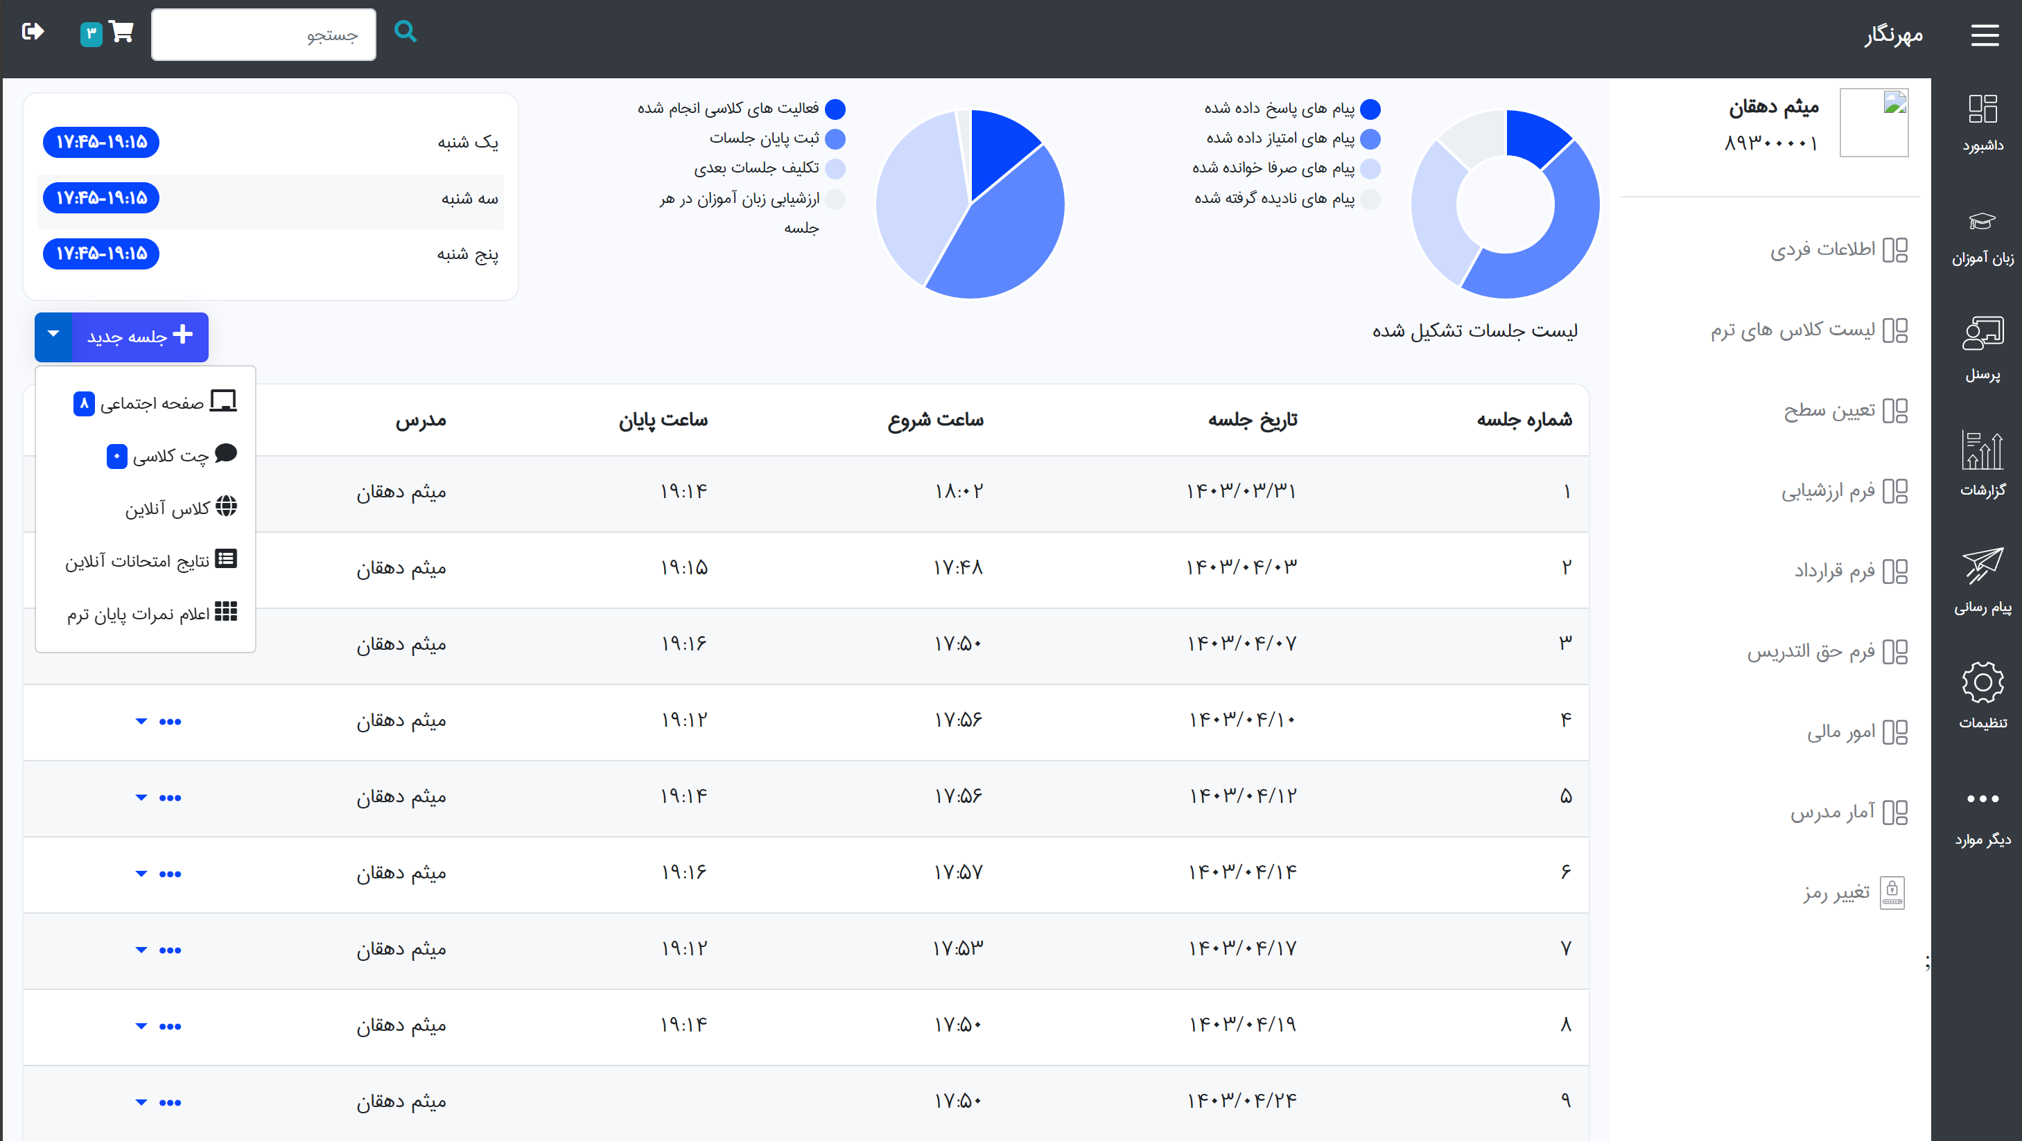Click the logout arrow icon
The height and width of the screenshot is (1141, 2022).
[33, 31]
